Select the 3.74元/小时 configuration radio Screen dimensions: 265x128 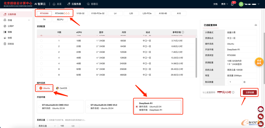coord(41,41)
